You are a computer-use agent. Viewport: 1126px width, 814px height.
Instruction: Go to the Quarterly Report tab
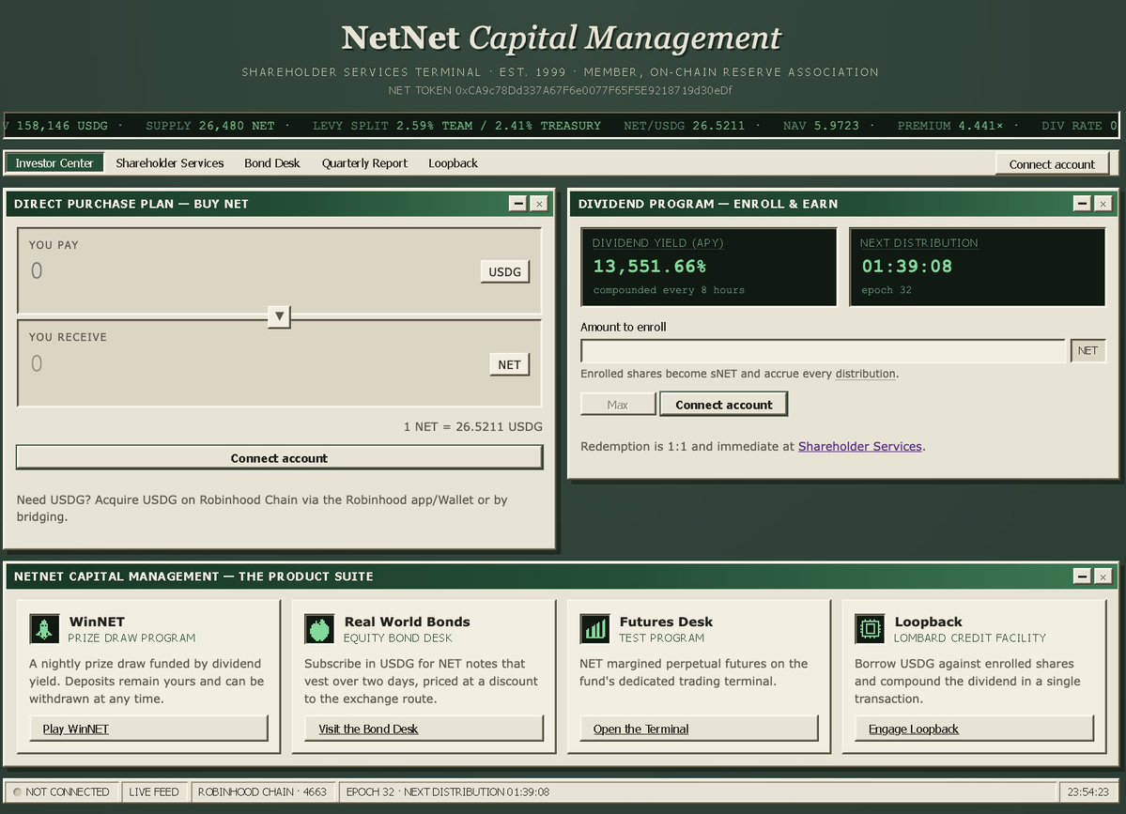(364, 163)
